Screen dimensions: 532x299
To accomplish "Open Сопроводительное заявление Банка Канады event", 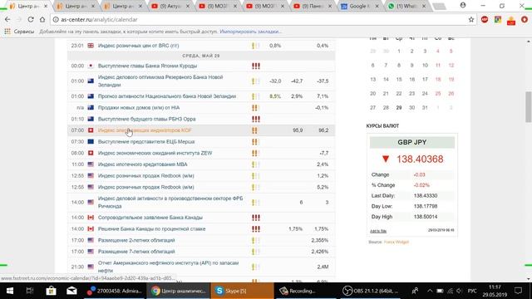I will coord(150,218).
